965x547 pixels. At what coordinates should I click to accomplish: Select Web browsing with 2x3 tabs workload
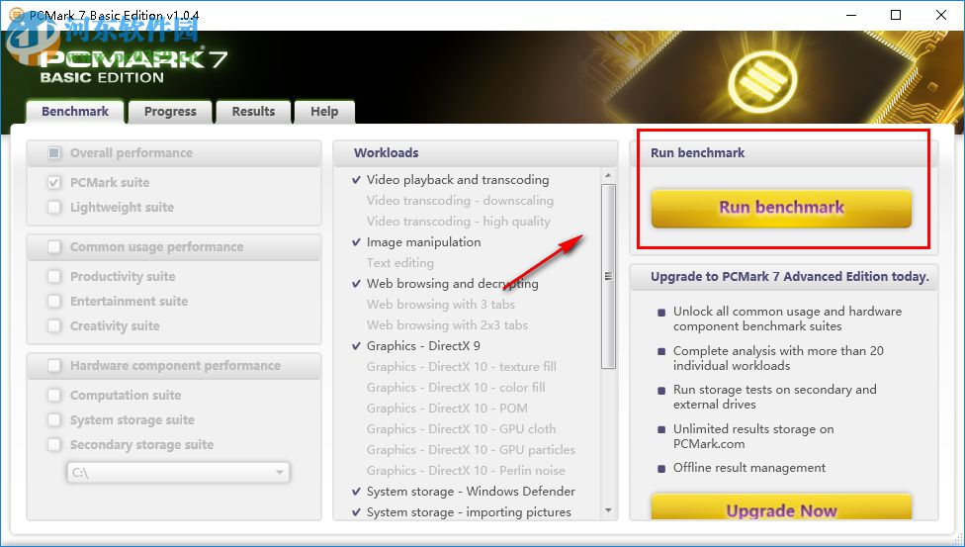[x=448, y=325]
